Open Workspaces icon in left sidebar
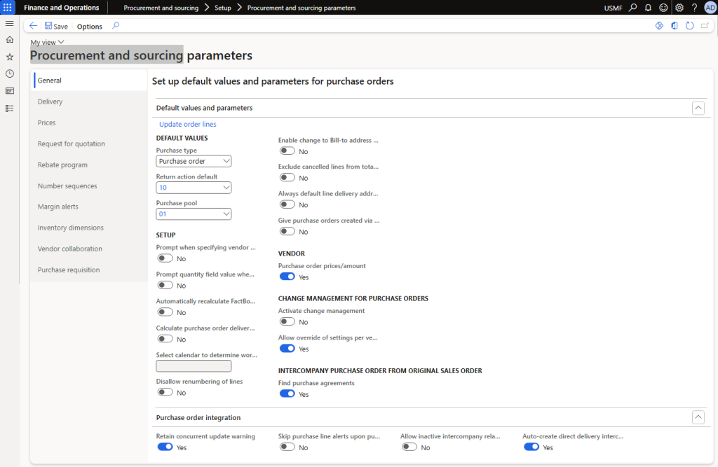This screenshot has height=467, width=718. tap(9, 91)
